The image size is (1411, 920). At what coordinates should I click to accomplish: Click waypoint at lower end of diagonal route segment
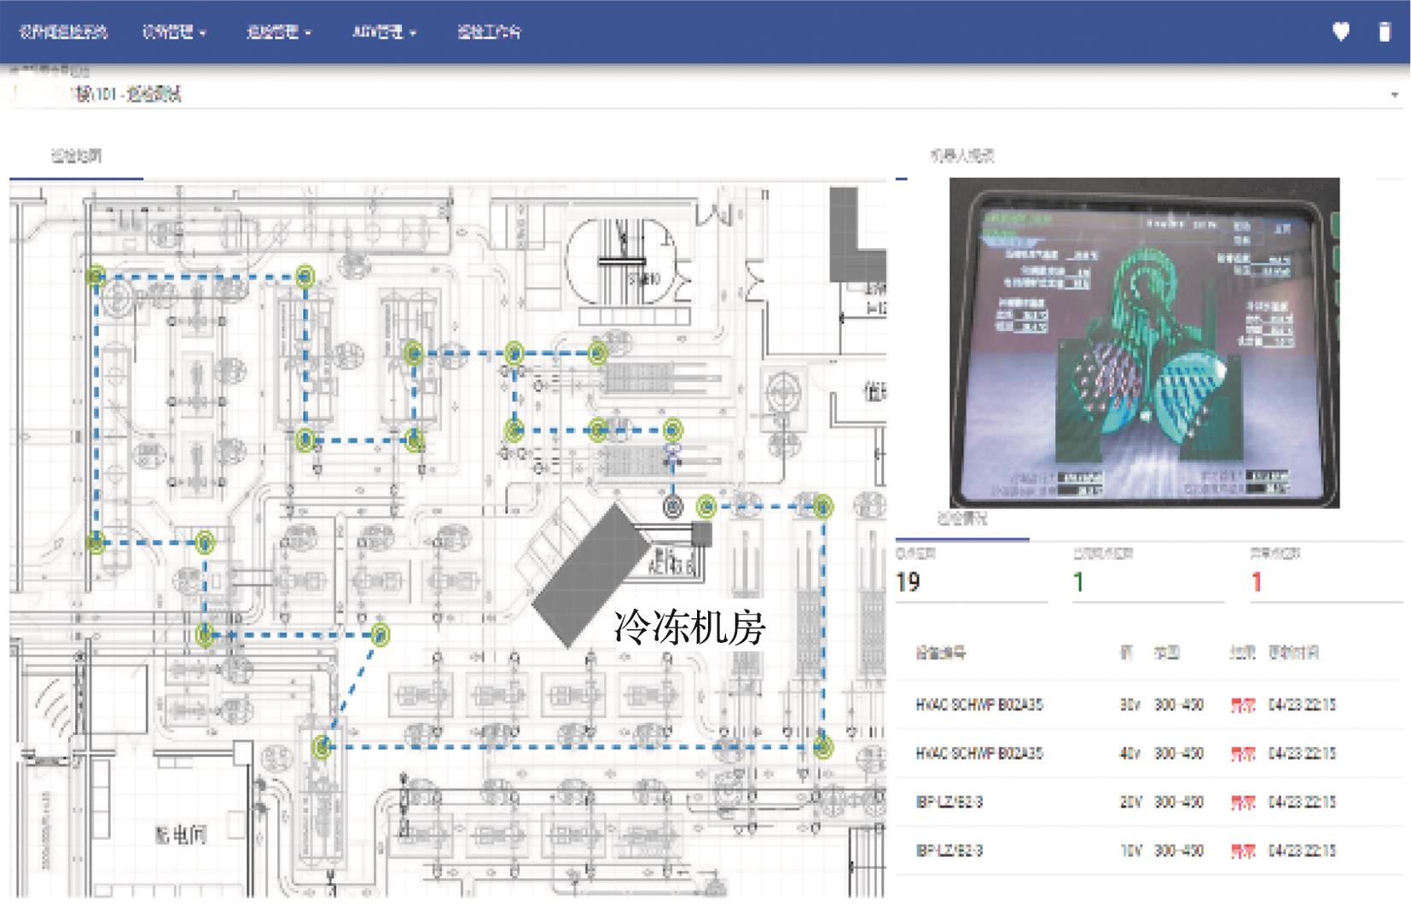(322, 747)
